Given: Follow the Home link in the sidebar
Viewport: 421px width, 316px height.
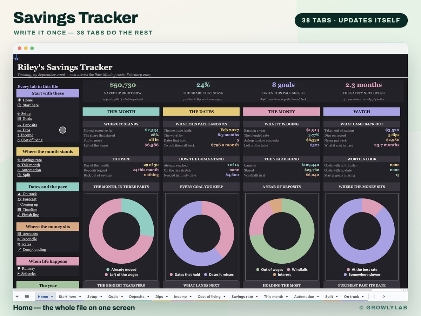Looking at the screenshot, I should 25,100.
